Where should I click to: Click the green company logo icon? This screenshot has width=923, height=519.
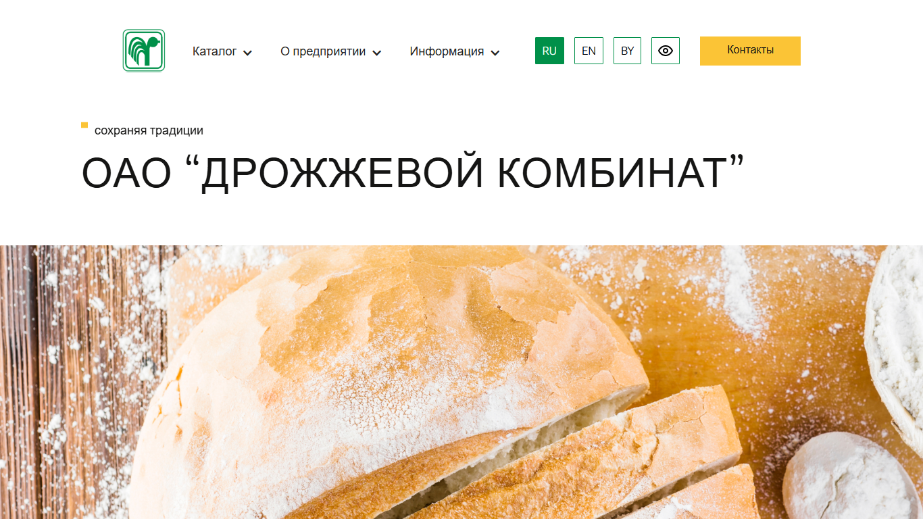pyautogui.click(x=144, y=51)
